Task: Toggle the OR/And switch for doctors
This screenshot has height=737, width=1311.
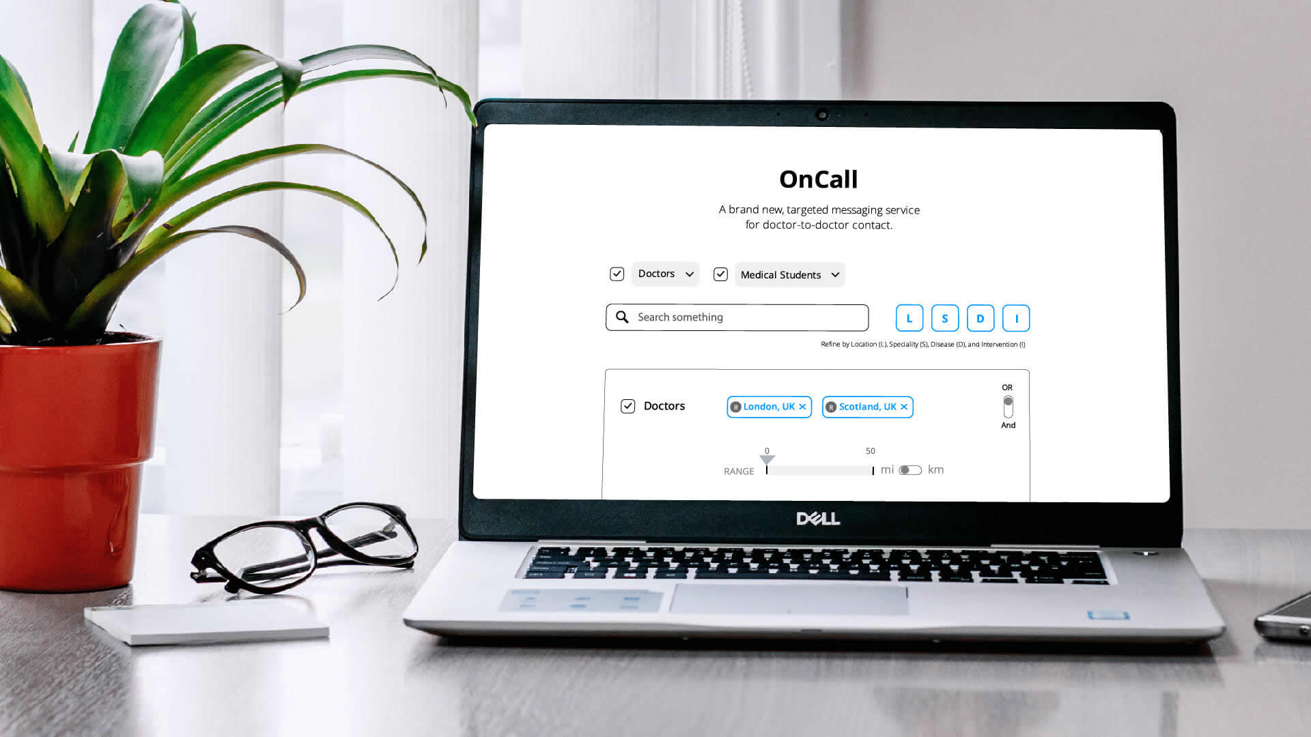Action: (1008, 407)
